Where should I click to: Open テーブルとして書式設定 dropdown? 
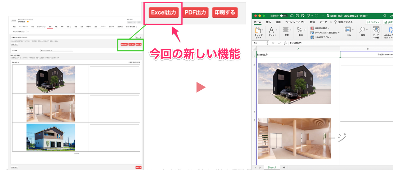(325, 33)
